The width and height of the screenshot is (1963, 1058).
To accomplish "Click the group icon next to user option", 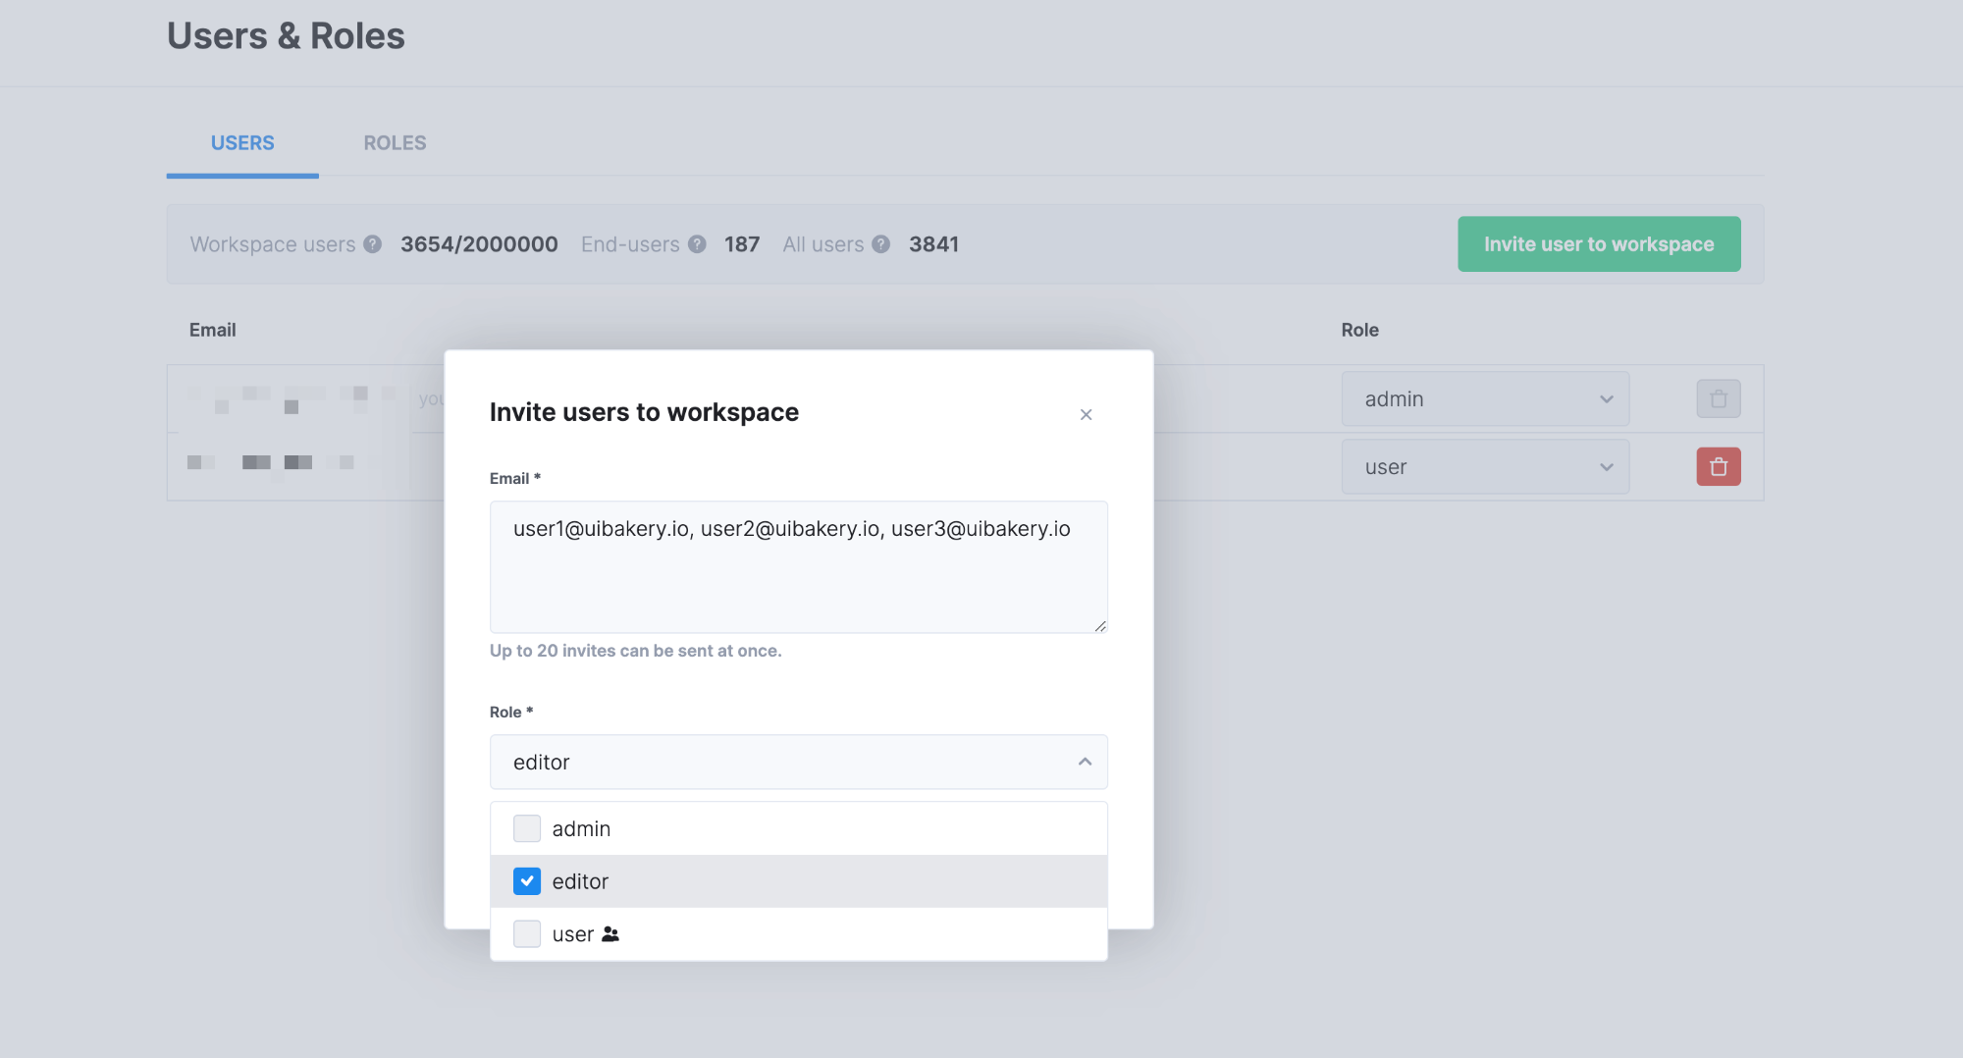I will pyautogui.click(x=610, y=934).
